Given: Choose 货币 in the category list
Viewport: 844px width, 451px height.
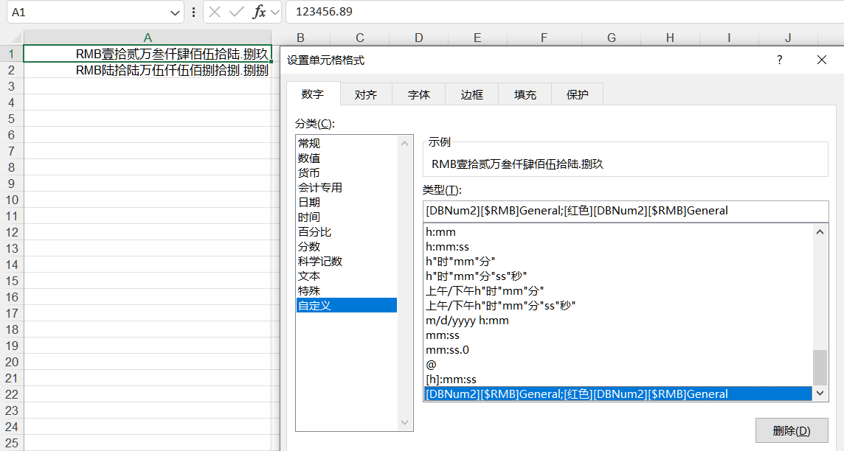Looking at the screenshot, I should (309, 172).
